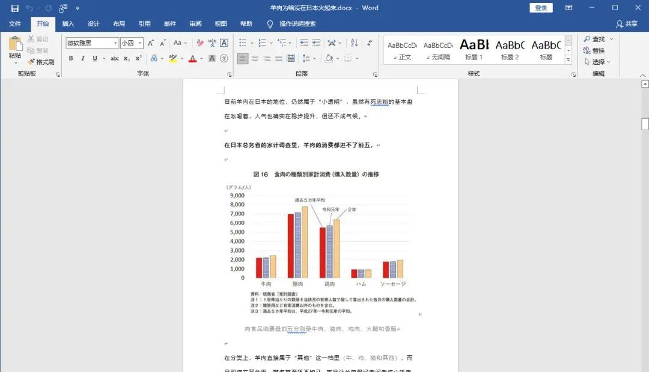Sort the selected text
Viewport: 649px width, 372px height.
[x=355, y=43]
